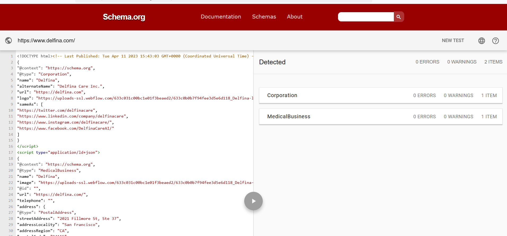Click the "streetAddress" code line
This screenshot has height=236, width=507.
[x=69, y=219]
